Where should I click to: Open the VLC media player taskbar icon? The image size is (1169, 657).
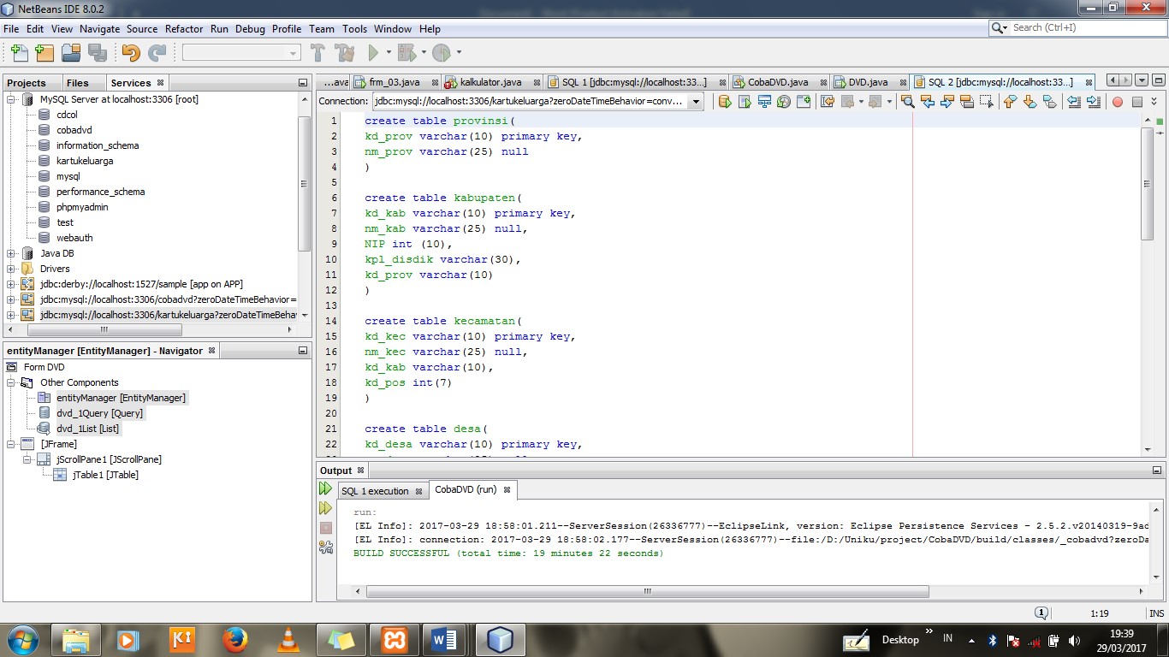[290, 639]
